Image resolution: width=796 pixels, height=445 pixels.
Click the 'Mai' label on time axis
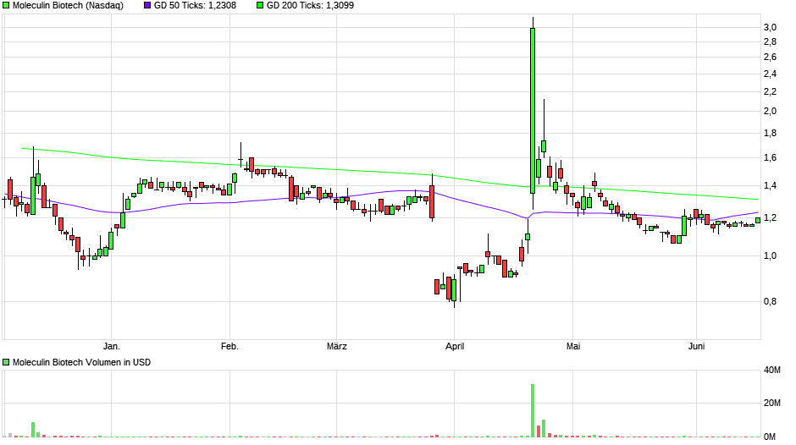click(574, 346)
